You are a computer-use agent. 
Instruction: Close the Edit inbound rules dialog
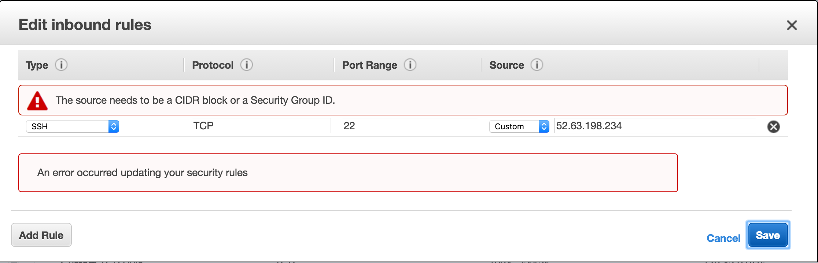[x=792, y=25]
